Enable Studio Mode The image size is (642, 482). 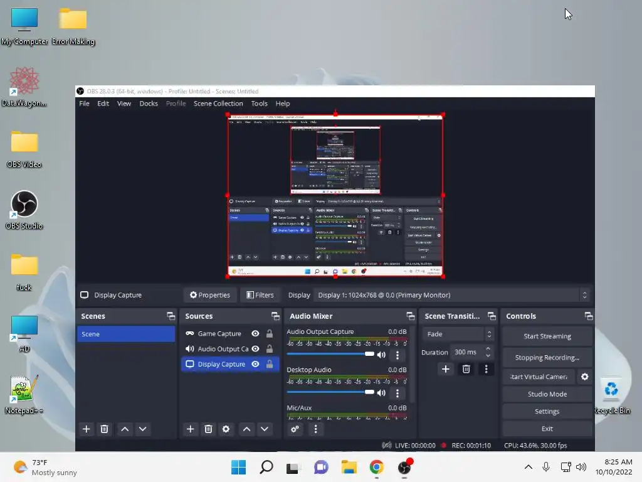547,394
